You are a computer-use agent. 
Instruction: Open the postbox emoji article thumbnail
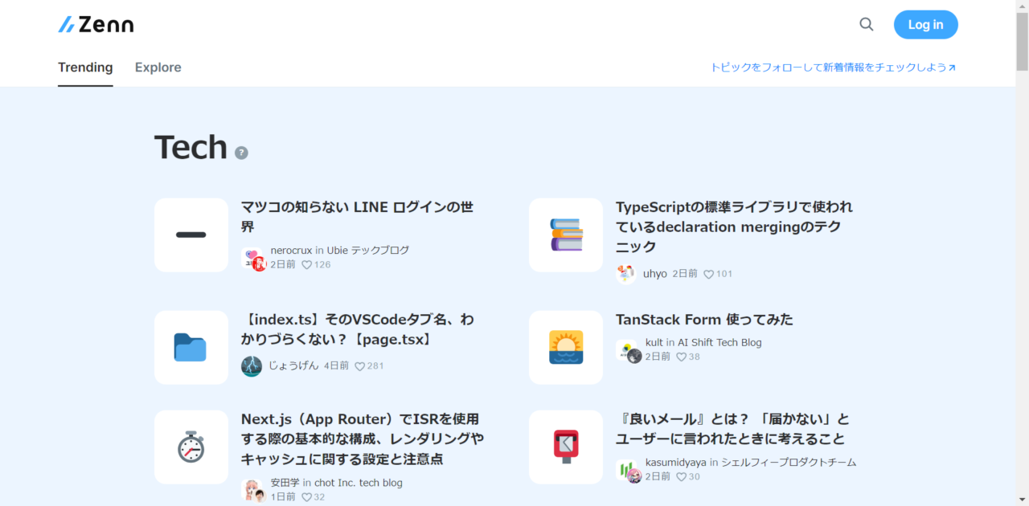[x=565, y=447]
